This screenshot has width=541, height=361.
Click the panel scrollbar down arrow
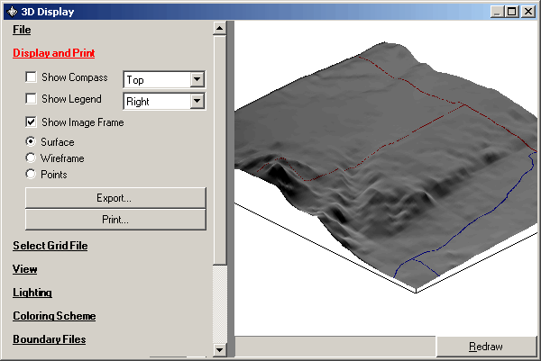point(219,350)
